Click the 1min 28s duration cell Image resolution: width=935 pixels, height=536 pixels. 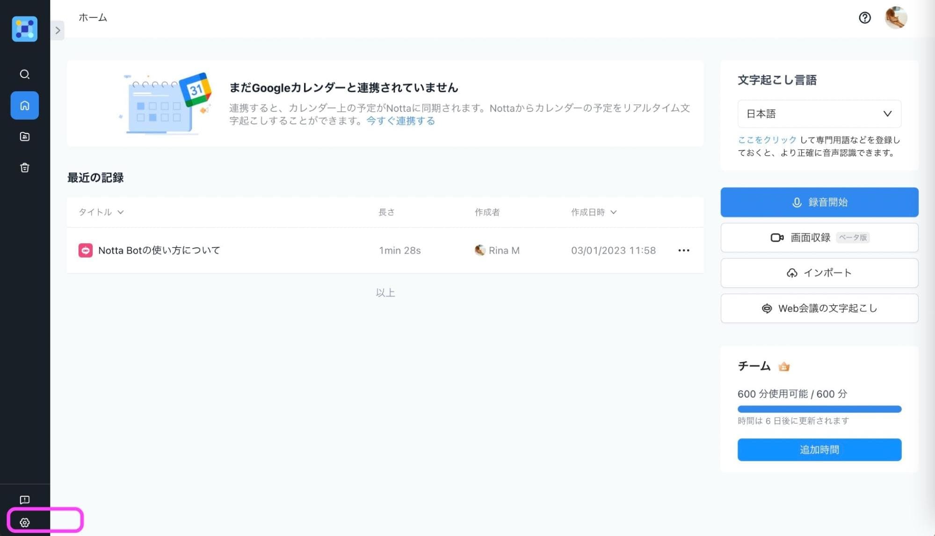399,250
